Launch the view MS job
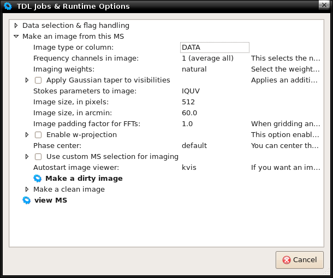 pyautogui.click(x=51, y=200)
